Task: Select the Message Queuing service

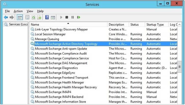Action: (104, 39)
